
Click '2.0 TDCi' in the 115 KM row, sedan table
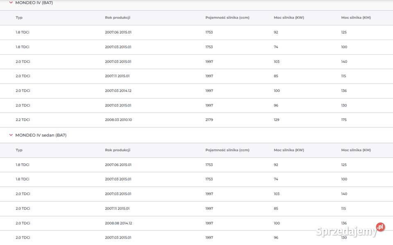(23, 209)
